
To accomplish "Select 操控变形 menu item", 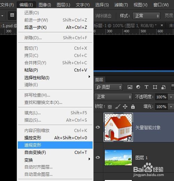I will pyautogui.click(x=55, y=138).
